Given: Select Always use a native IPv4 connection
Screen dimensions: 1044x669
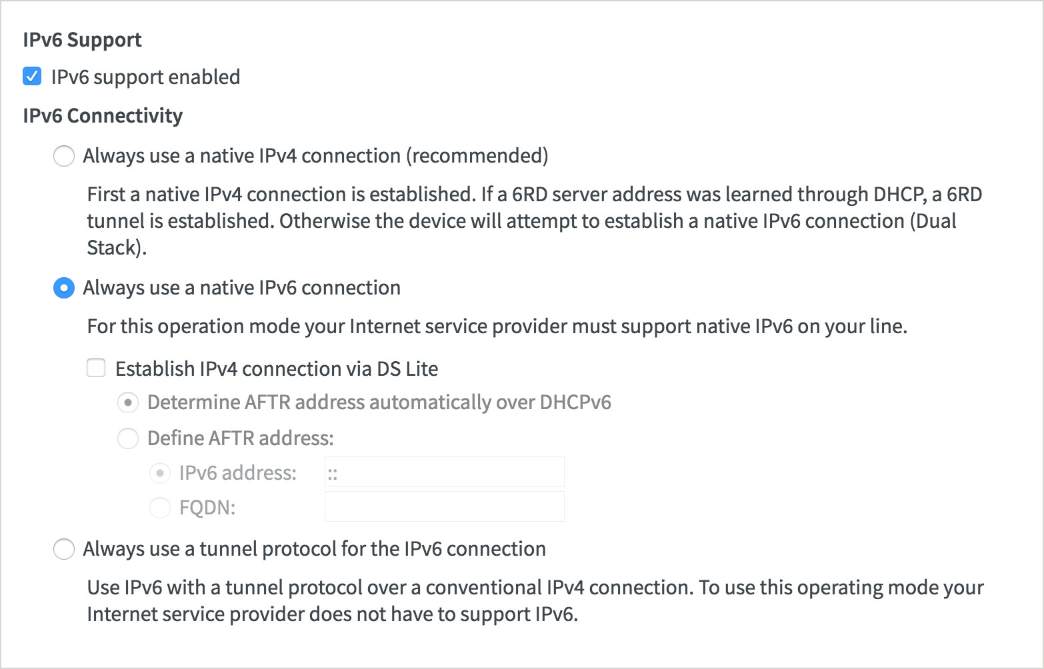Looking at the screenshot, I should [x=64, y=155].
